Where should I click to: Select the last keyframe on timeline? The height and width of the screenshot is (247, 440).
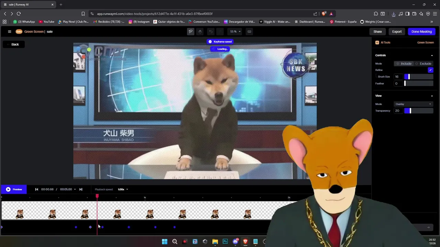175,227
